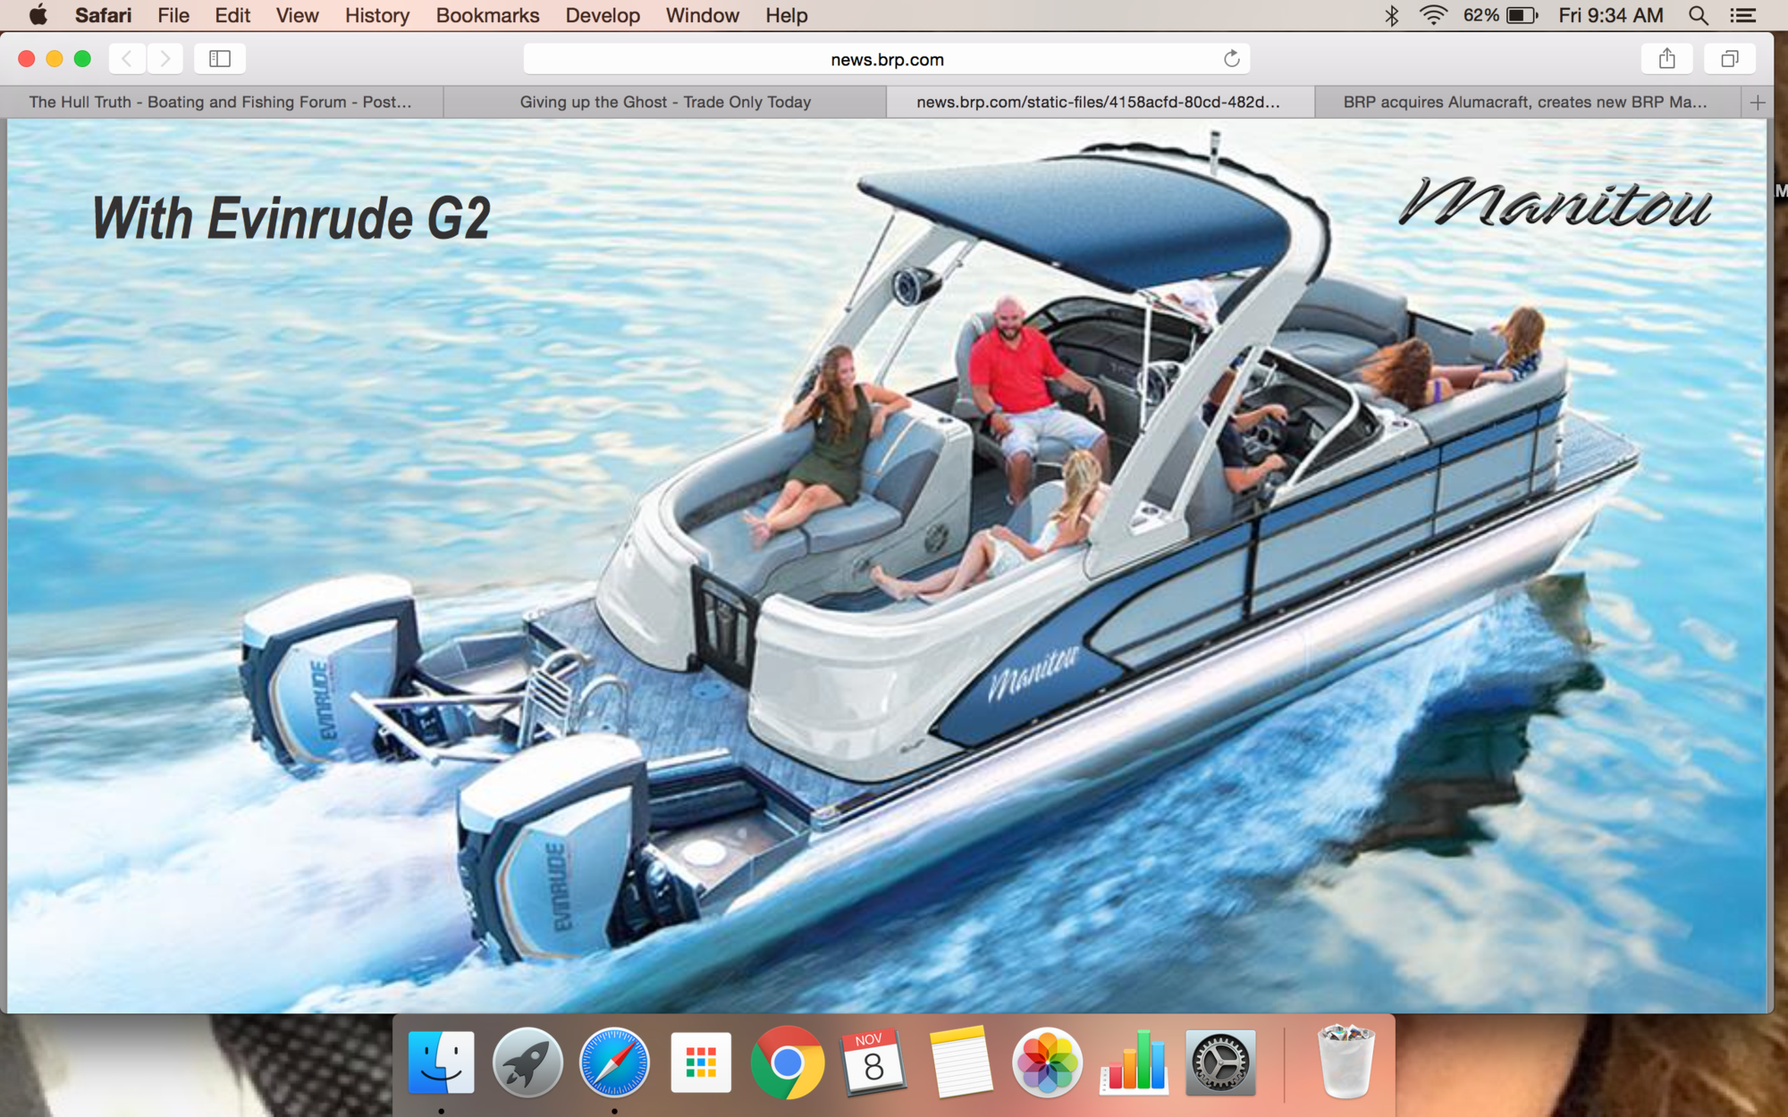The width and height of the screenshot is (1788, 1117).
Task: Open the Help menu
Action: pyautogui.click(x=787, y=15)
